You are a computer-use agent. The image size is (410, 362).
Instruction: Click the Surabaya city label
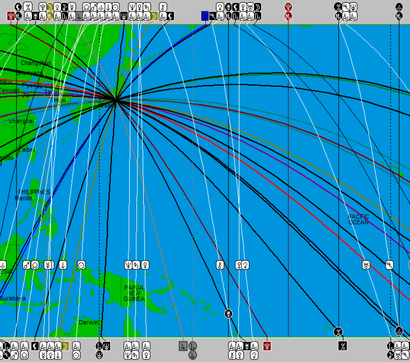coord(13,298)
